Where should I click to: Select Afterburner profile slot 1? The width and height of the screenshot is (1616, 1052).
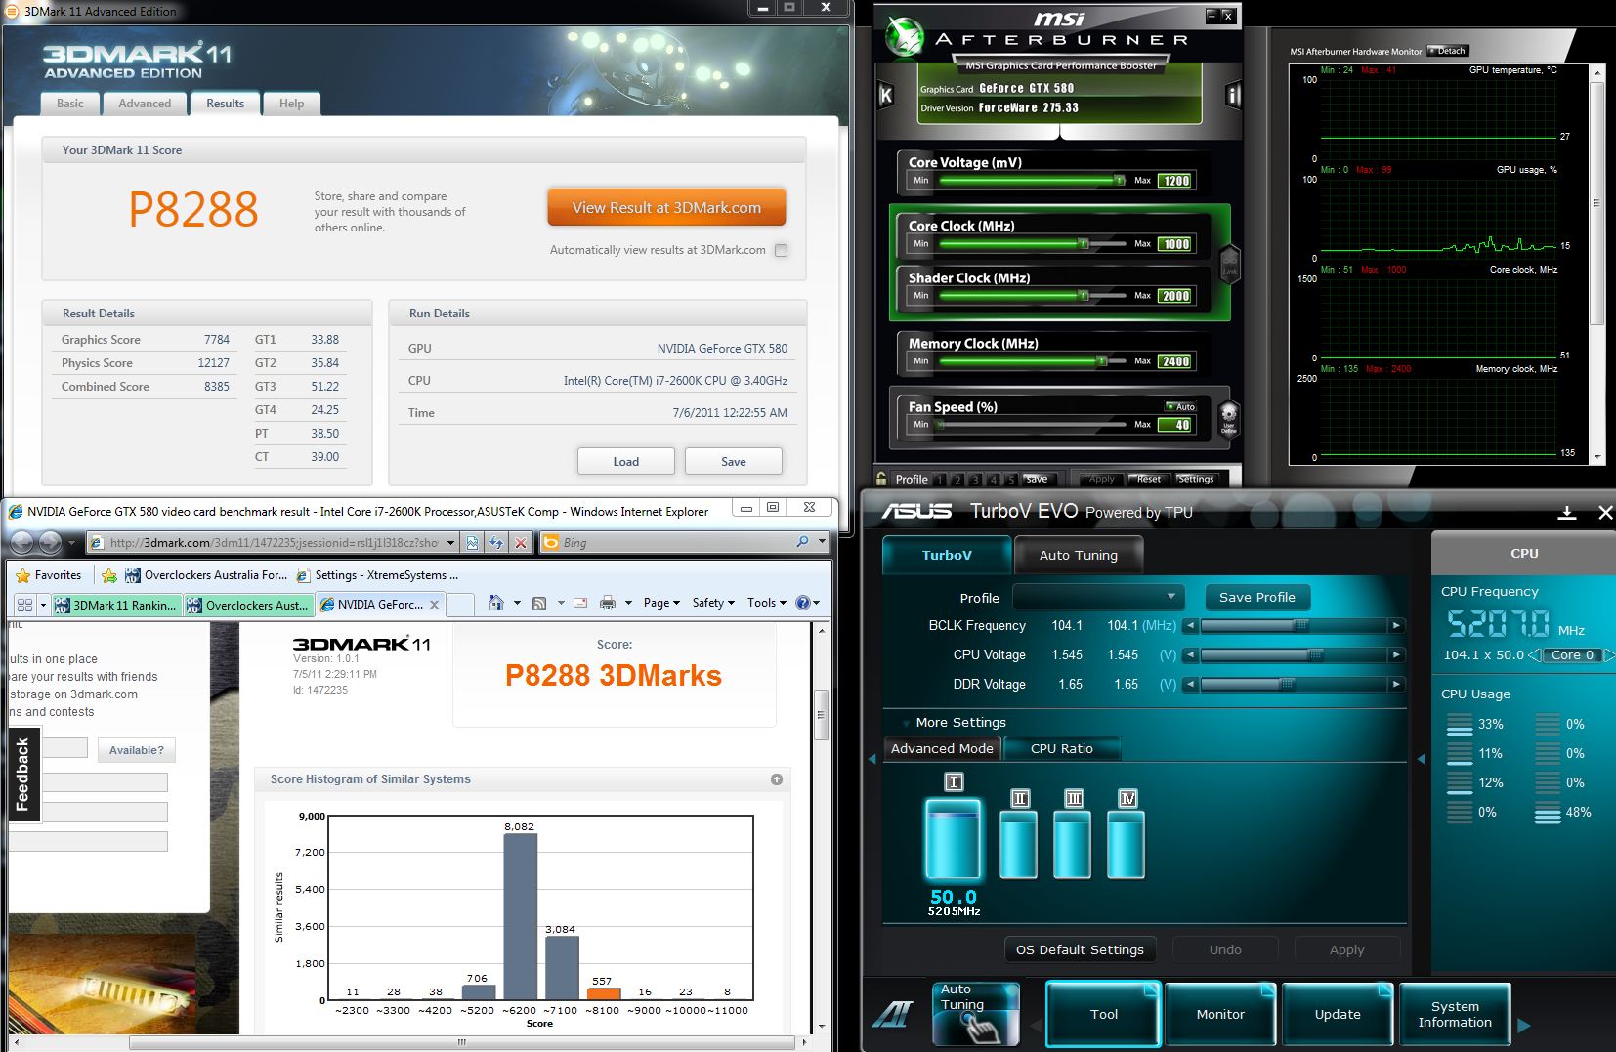(x=941, y=480)
